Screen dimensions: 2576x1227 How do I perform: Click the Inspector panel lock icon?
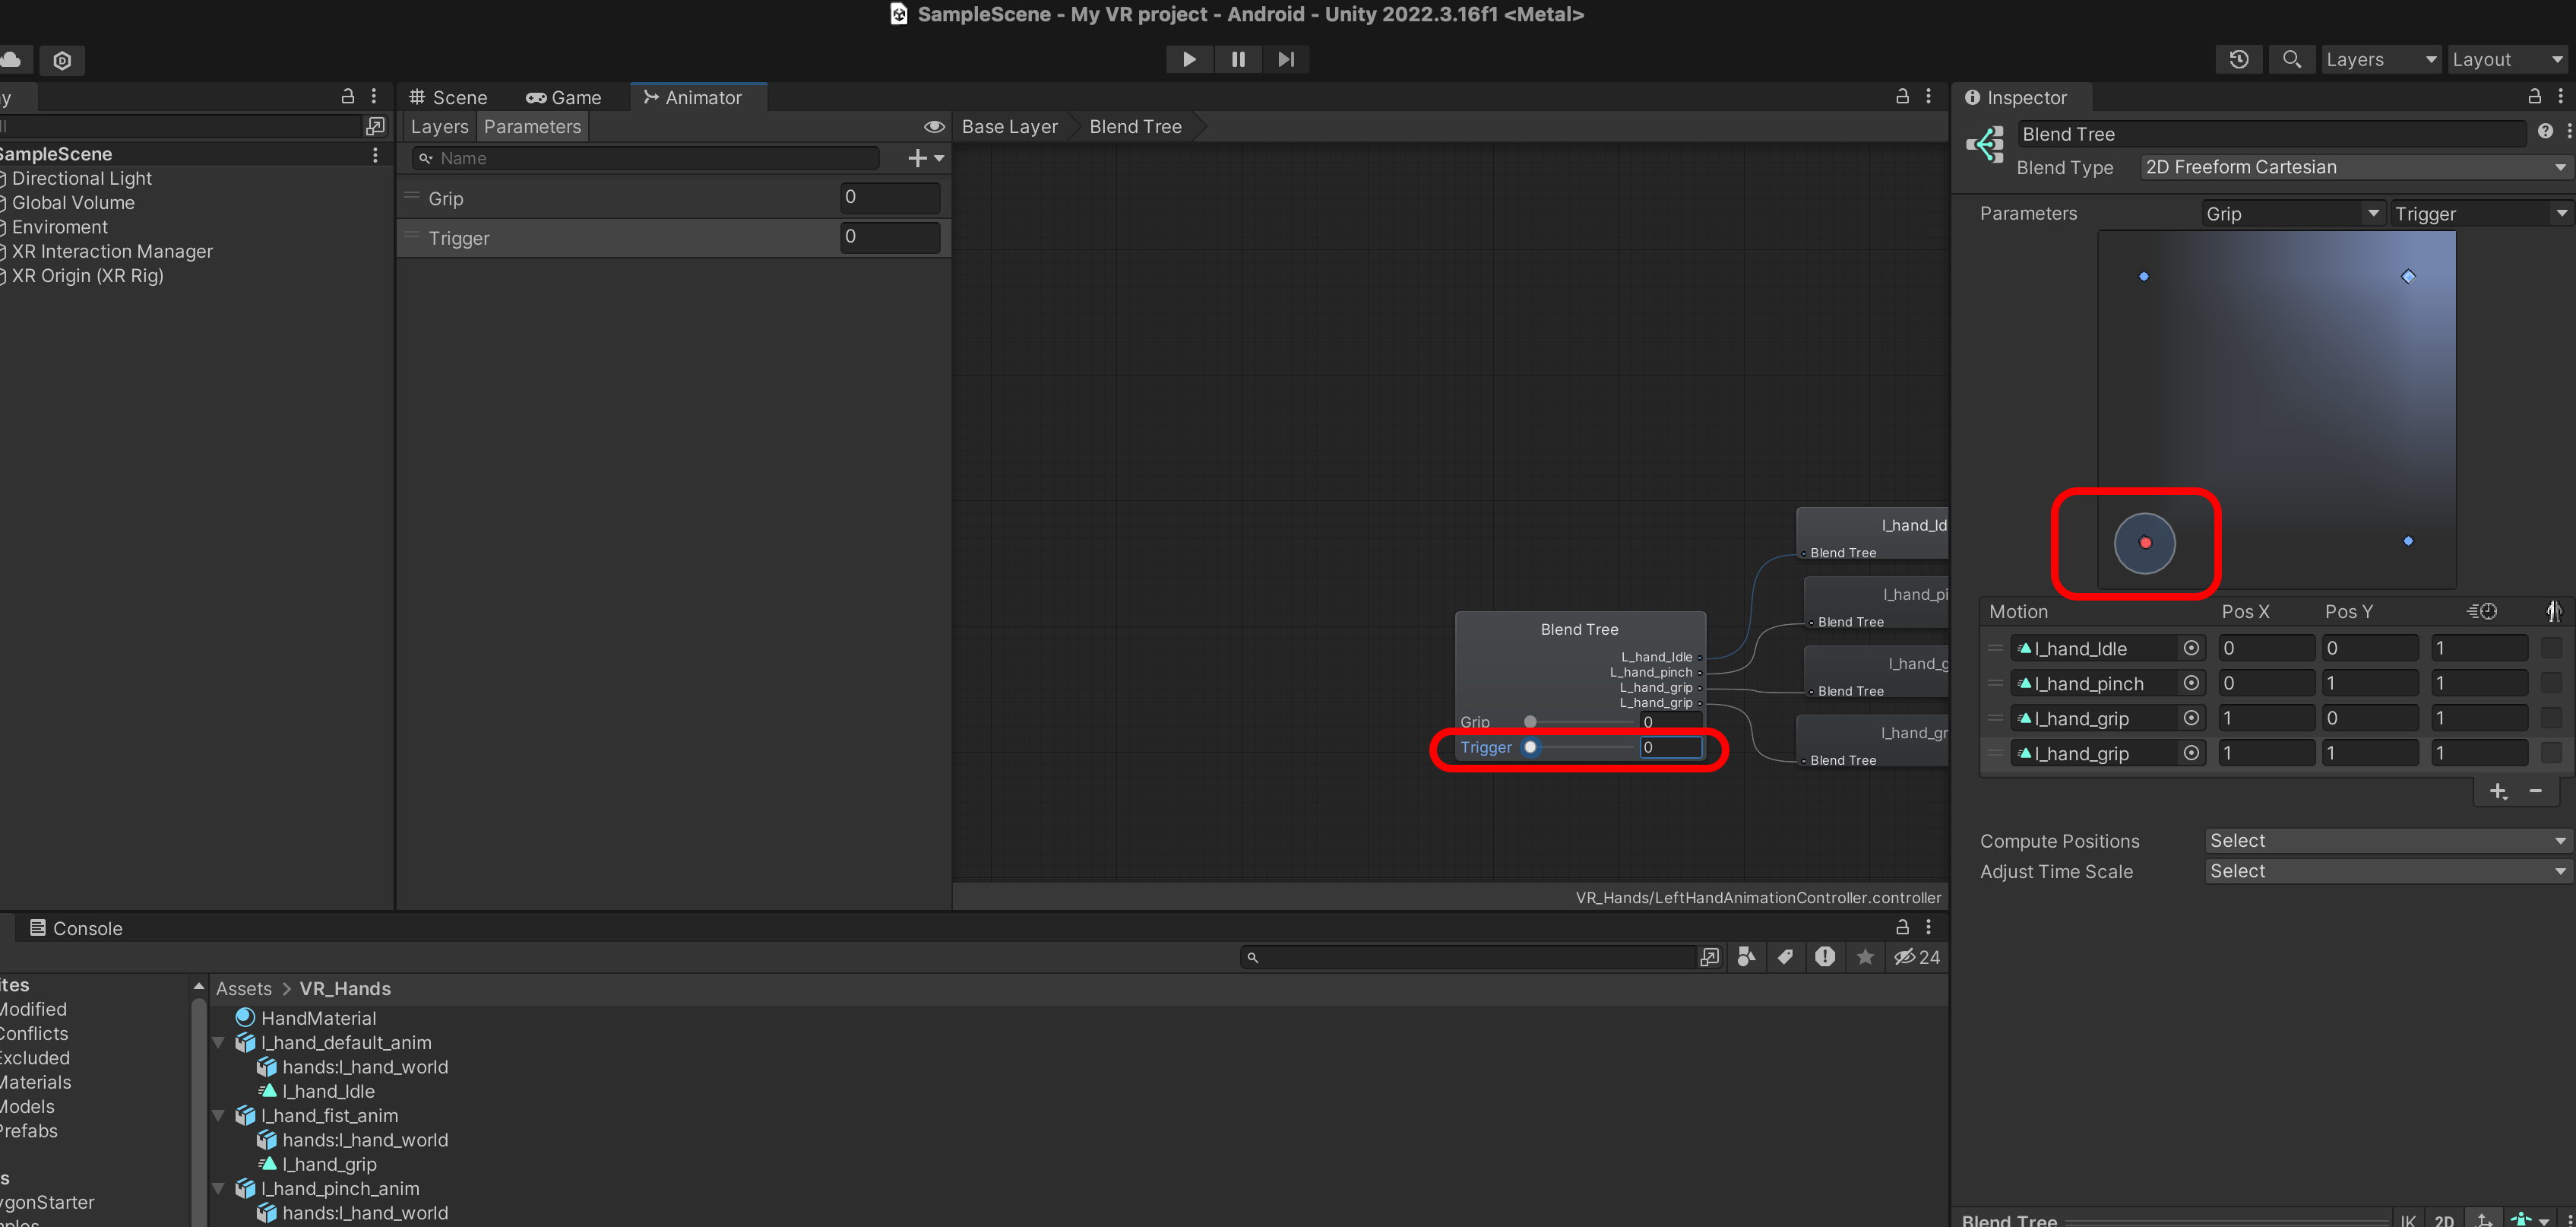click(2534, 97)
